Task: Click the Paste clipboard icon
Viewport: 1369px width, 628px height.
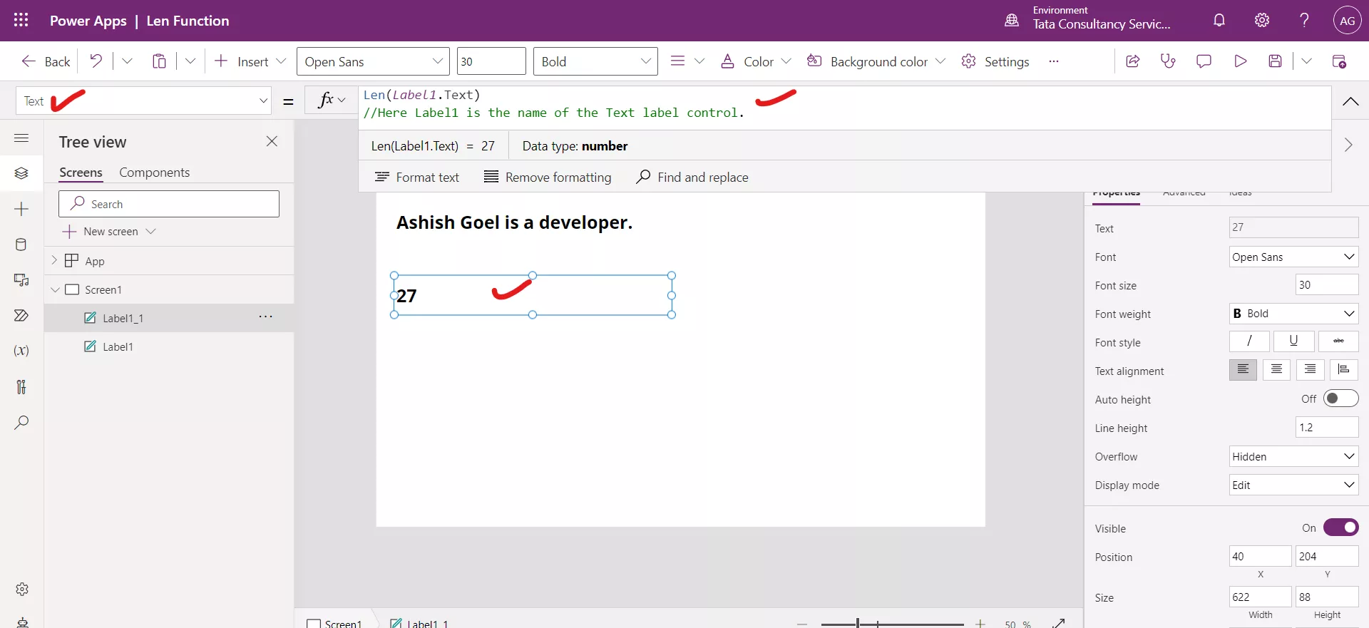Action: (x=159, y=61)
